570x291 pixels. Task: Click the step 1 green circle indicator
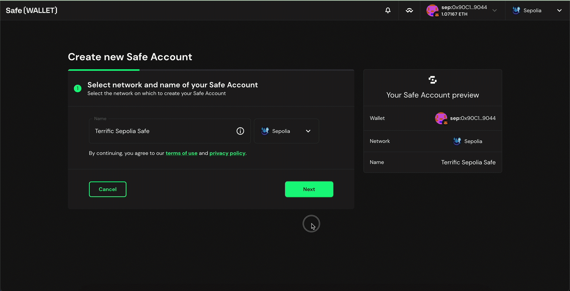[78, 88]
